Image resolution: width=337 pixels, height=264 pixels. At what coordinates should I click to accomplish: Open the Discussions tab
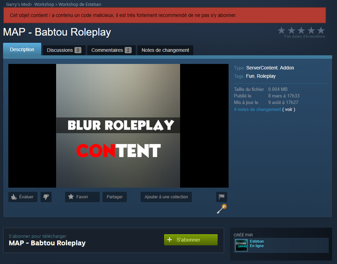click(64, 50)
